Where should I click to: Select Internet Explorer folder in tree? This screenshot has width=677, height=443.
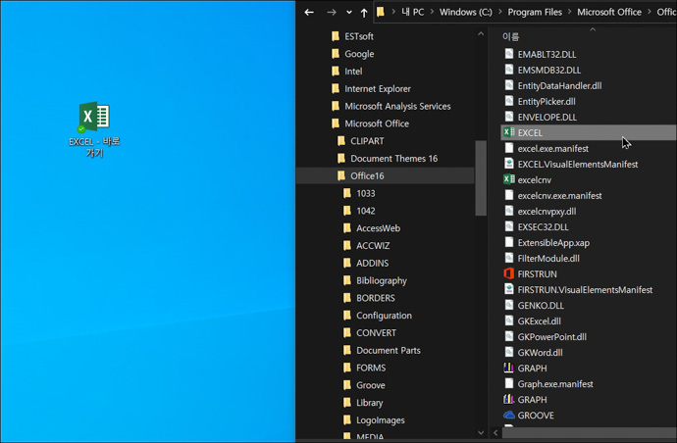pos(378,89)
